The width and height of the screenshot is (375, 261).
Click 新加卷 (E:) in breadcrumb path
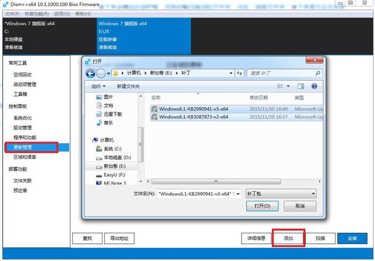click(x=161, y=73)
